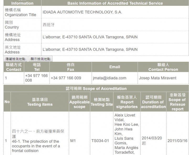
Task: Select signatory name Marta Anglès Torradeflot
Action: click(126, 150)
